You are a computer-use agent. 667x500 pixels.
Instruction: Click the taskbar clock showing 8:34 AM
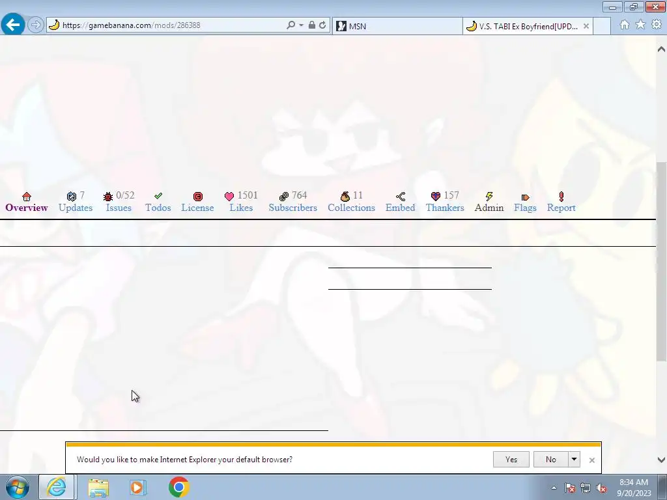tap(634, 488)
